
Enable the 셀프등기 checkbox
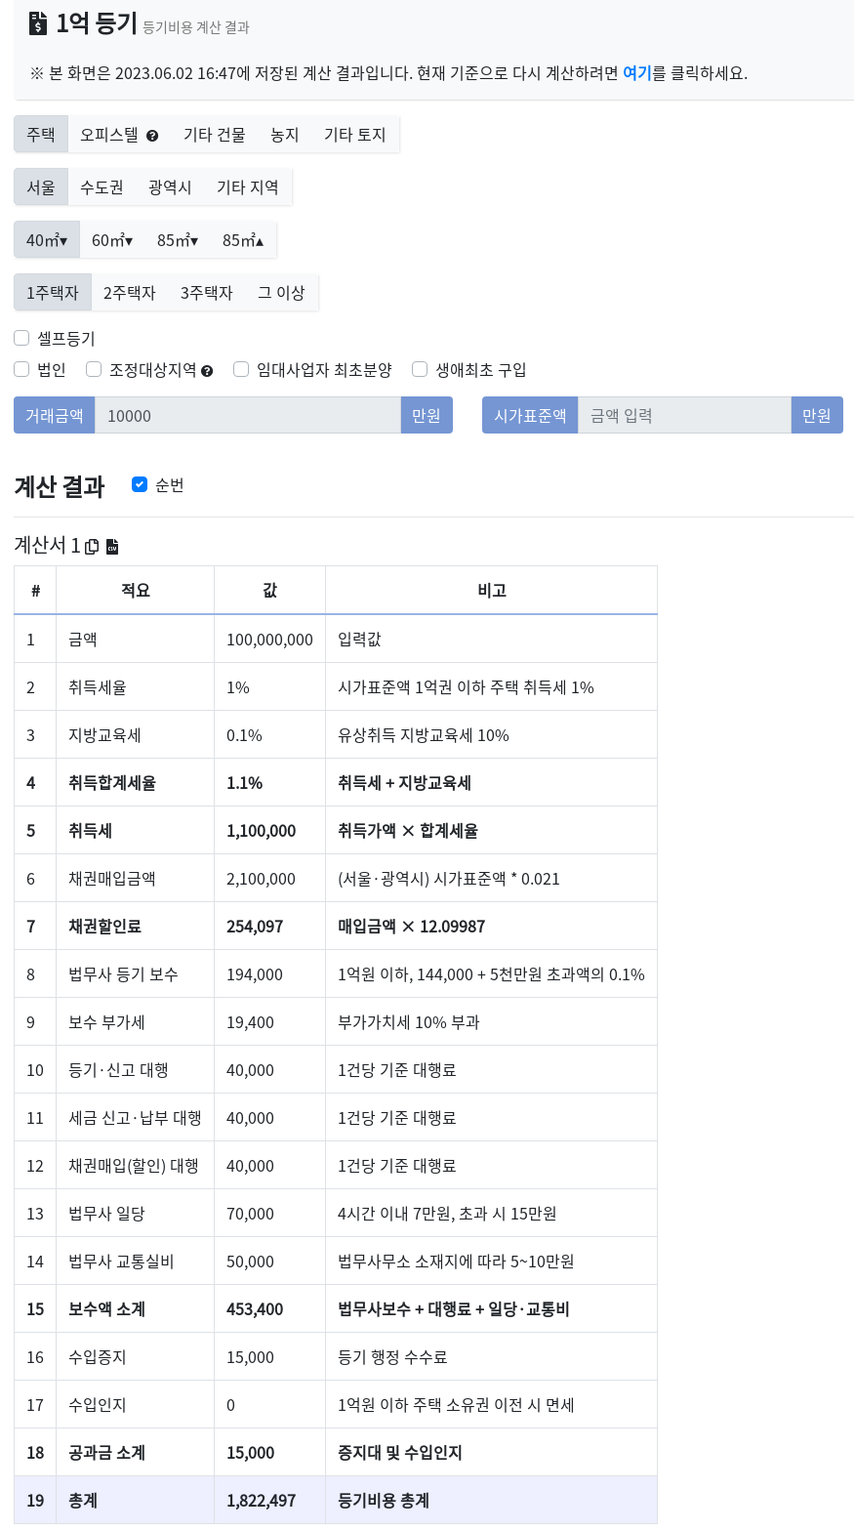pyautogui.click(x=21, y=338)
